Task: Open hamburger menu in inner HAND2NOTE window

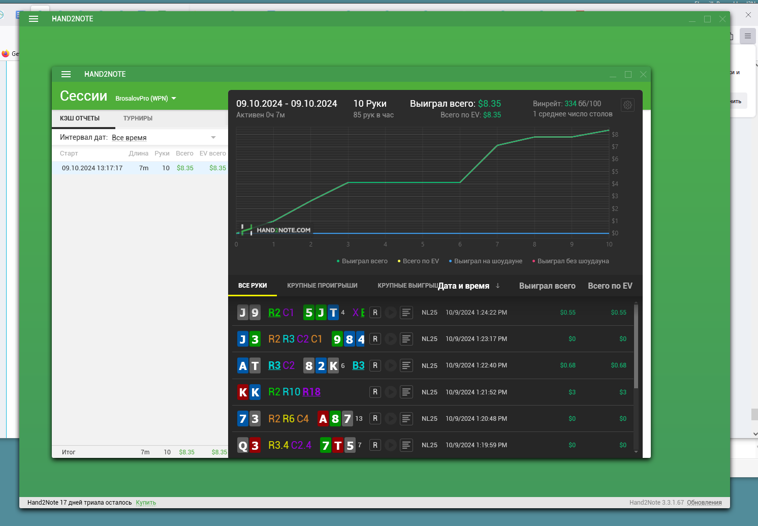Action: click(x=66, y=74)
